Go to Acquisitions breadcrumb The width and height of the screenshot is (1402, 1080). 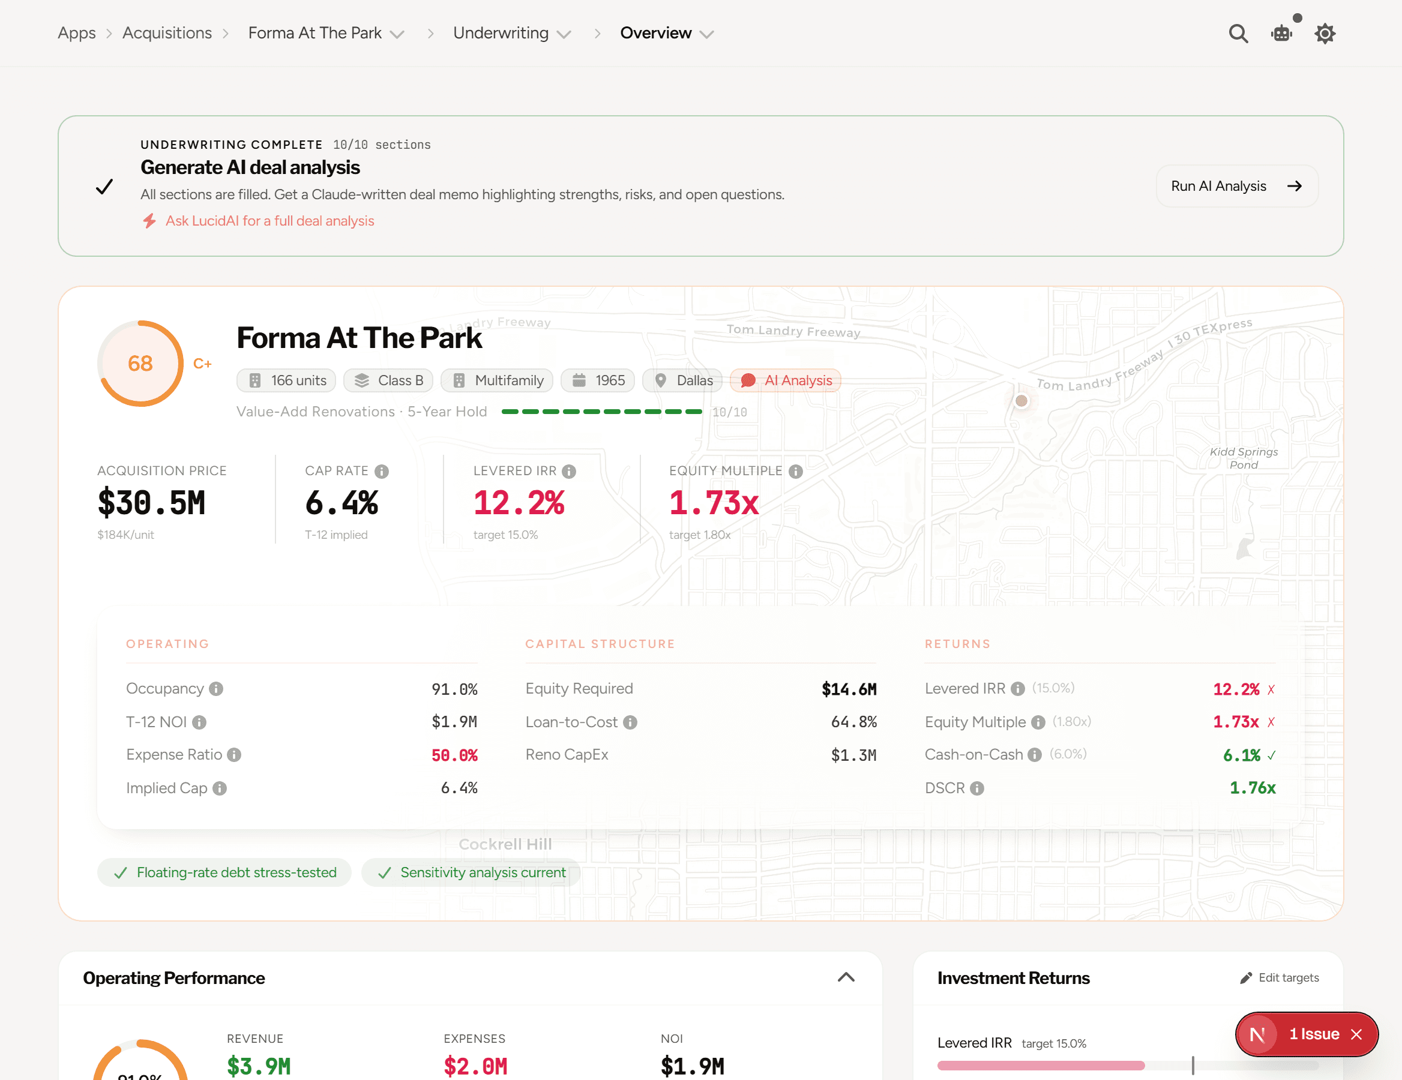pos(167,33)
